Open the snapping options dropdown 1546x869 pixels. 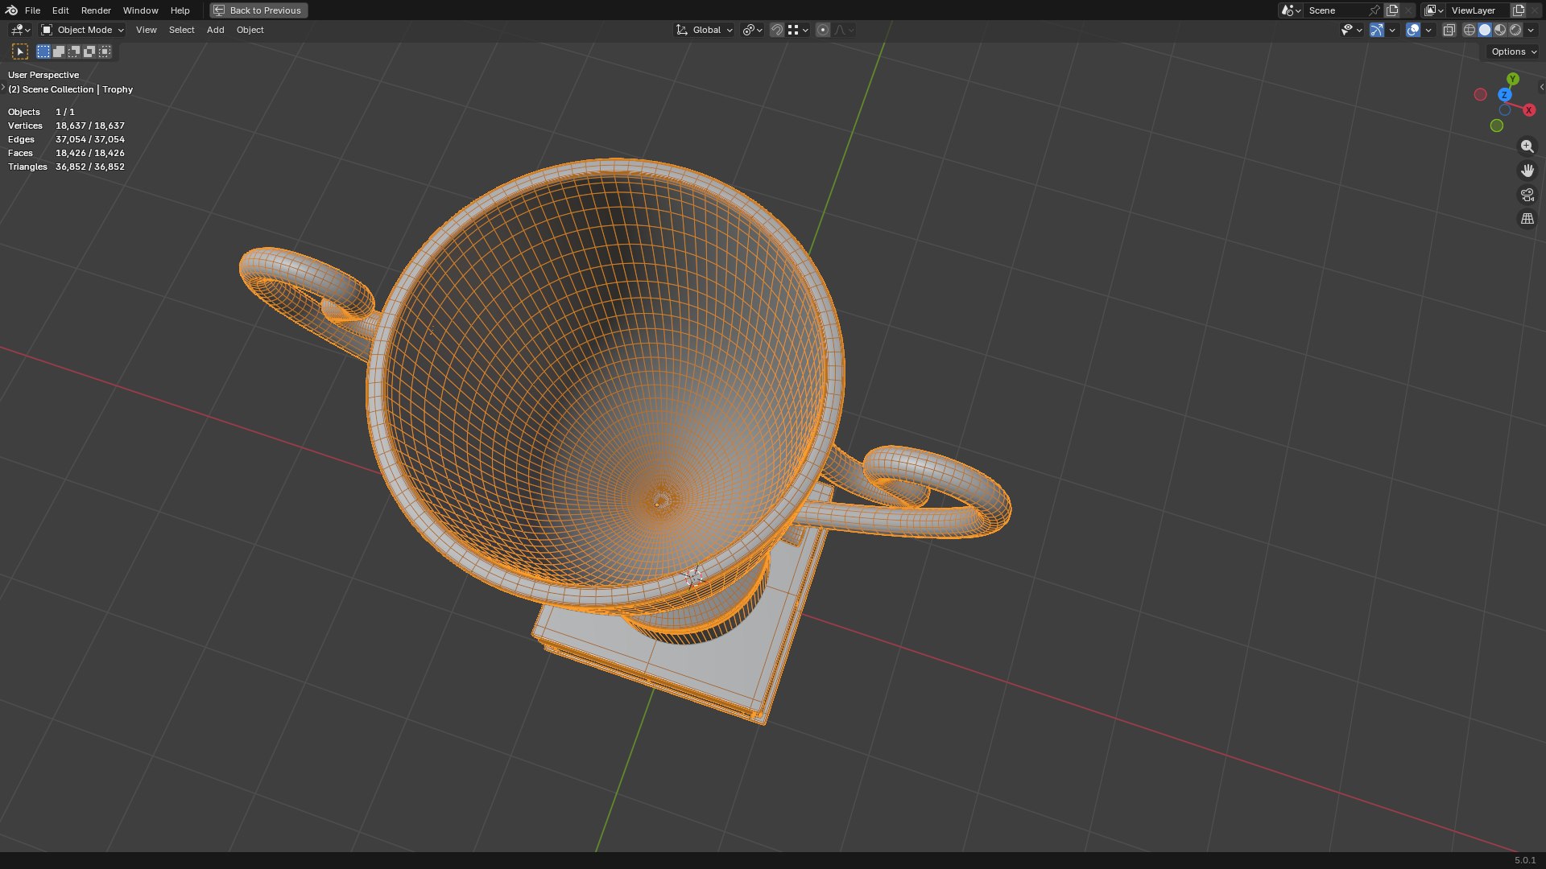click(798, 30)
